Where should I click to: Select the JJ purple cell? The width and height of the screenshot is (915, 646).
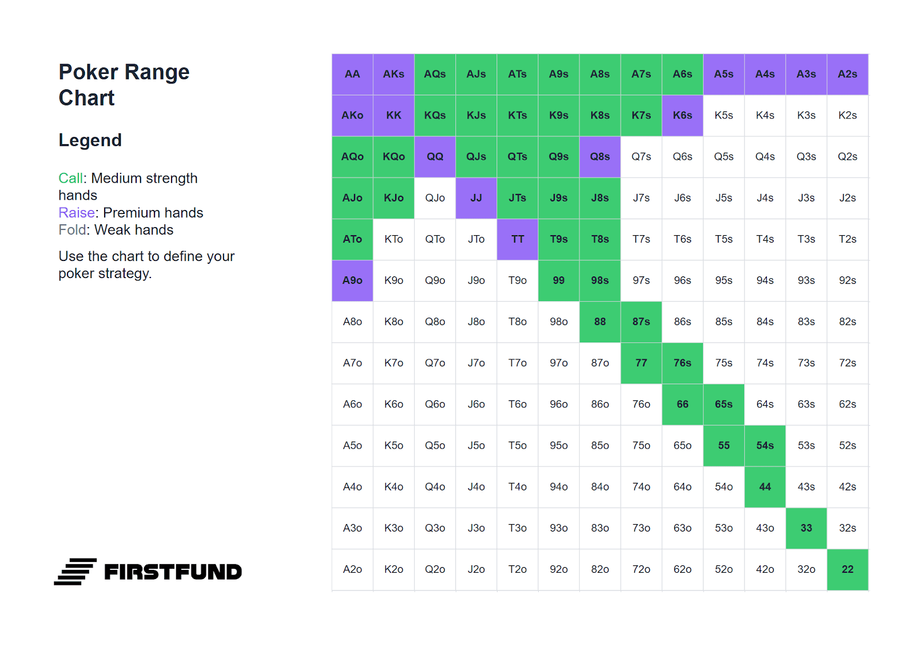(x=476, y=198)
